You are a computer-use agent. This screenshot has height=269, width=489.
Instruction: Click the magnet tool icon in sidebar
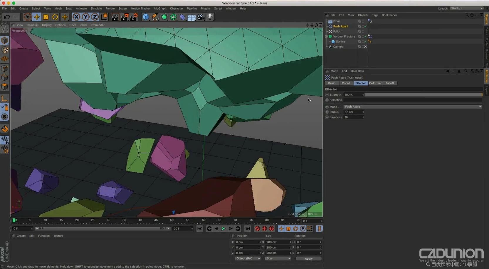click(5, 128)
